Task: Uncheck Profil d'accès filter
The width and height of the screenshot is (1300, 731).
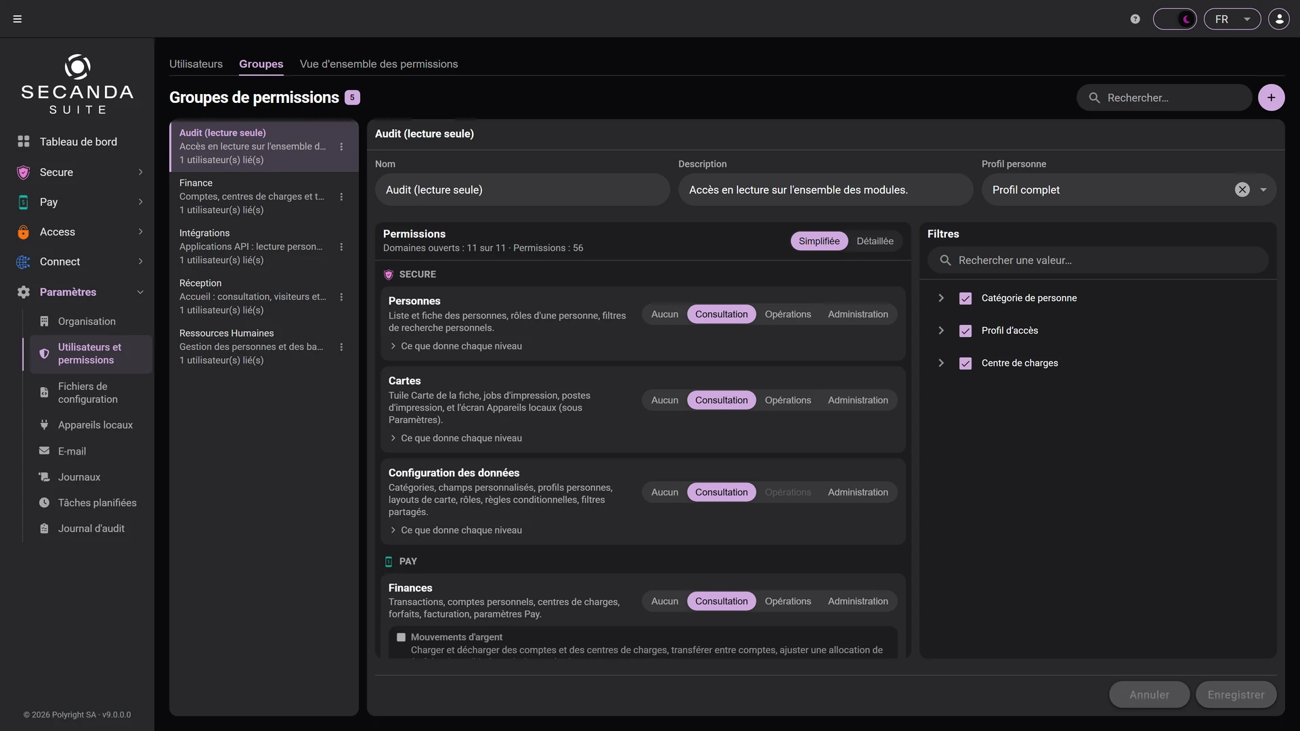Action: pos(966,331)
